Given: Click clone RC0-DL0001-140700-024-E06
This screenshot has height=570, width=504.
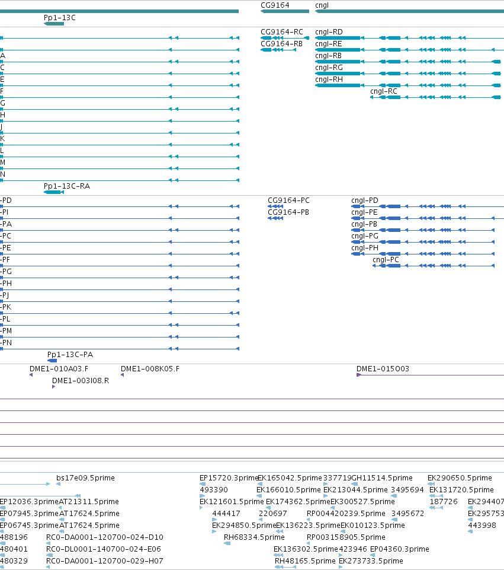Looking at the screenshot, I should tap(104, 549).
